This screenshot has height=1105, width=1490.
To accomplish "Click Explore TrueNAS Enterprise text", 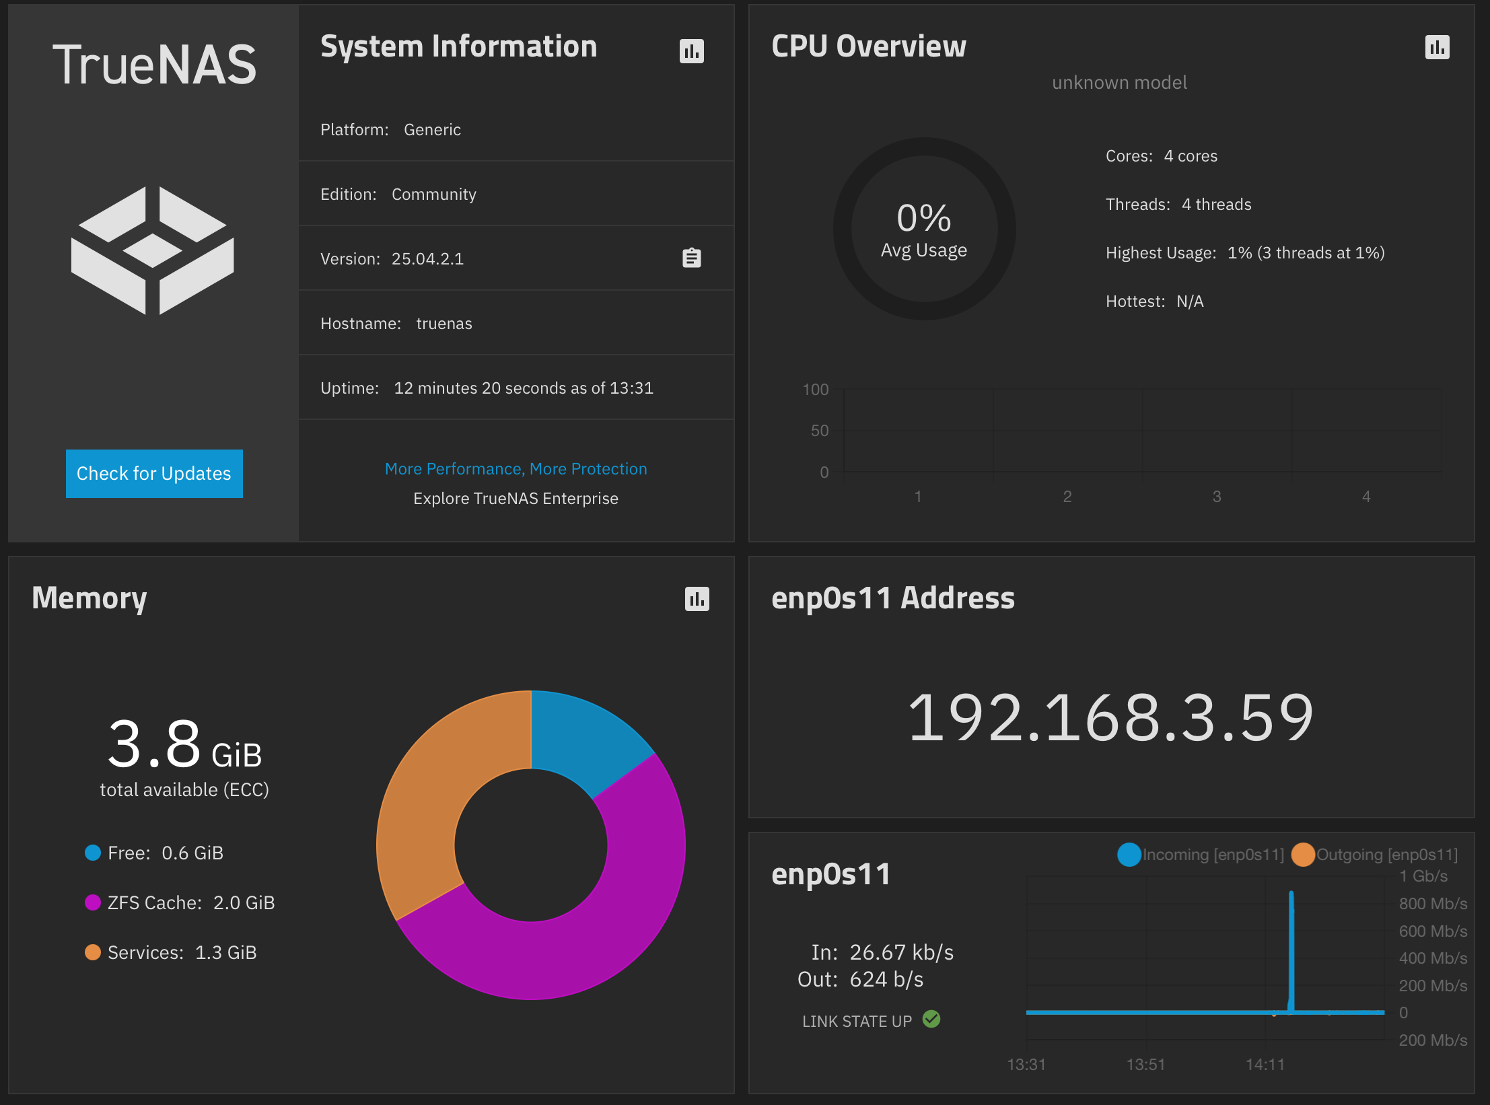I will 516,499.
